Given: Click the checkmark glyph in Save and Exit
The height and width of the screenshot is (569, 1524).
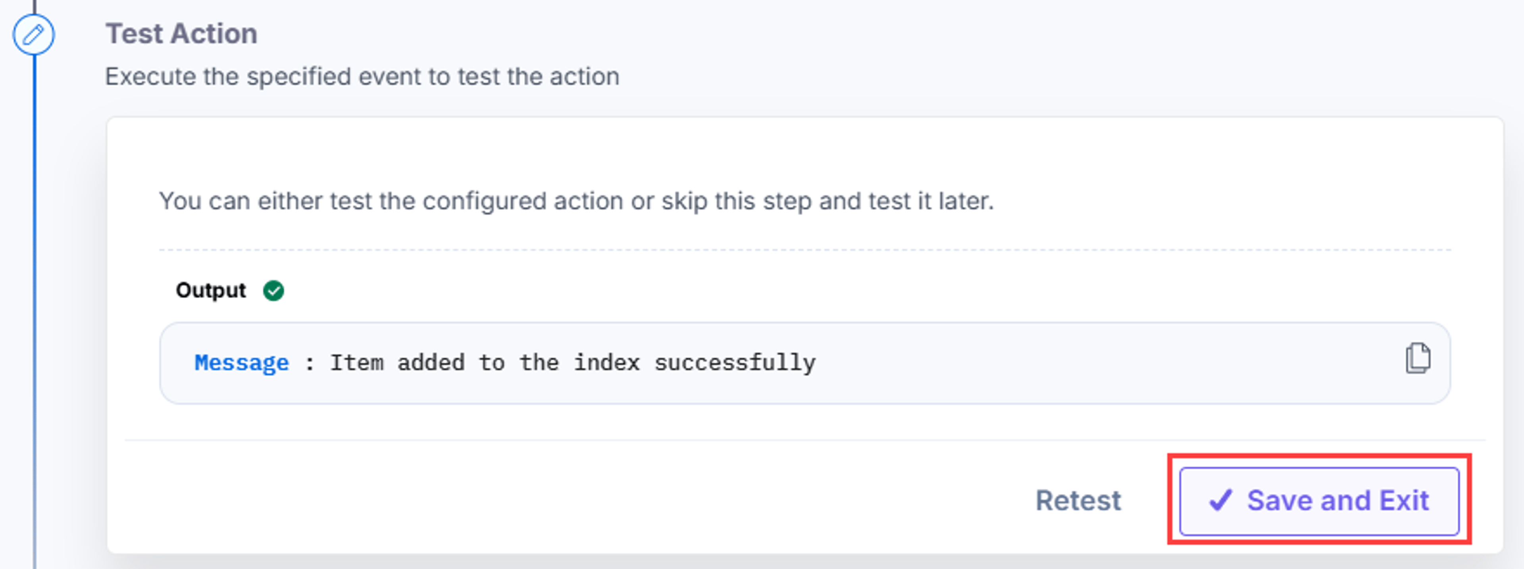Looking at the screenshot, I should coord(1220,500).
